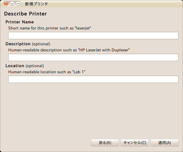
Task: Click the 新規プリンタ window title
Action: (36, 4)
